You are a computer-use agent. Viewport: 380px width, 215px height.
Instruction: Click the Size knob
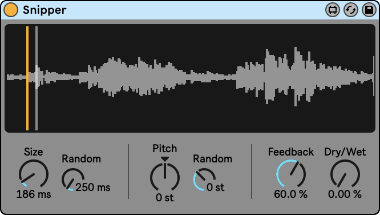click(x=34, y=174)
